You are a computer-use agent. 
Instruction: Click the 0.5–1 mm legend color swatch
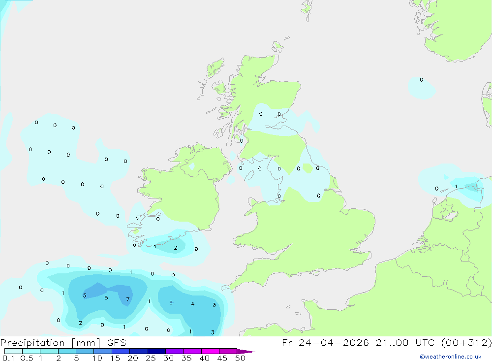31,351
